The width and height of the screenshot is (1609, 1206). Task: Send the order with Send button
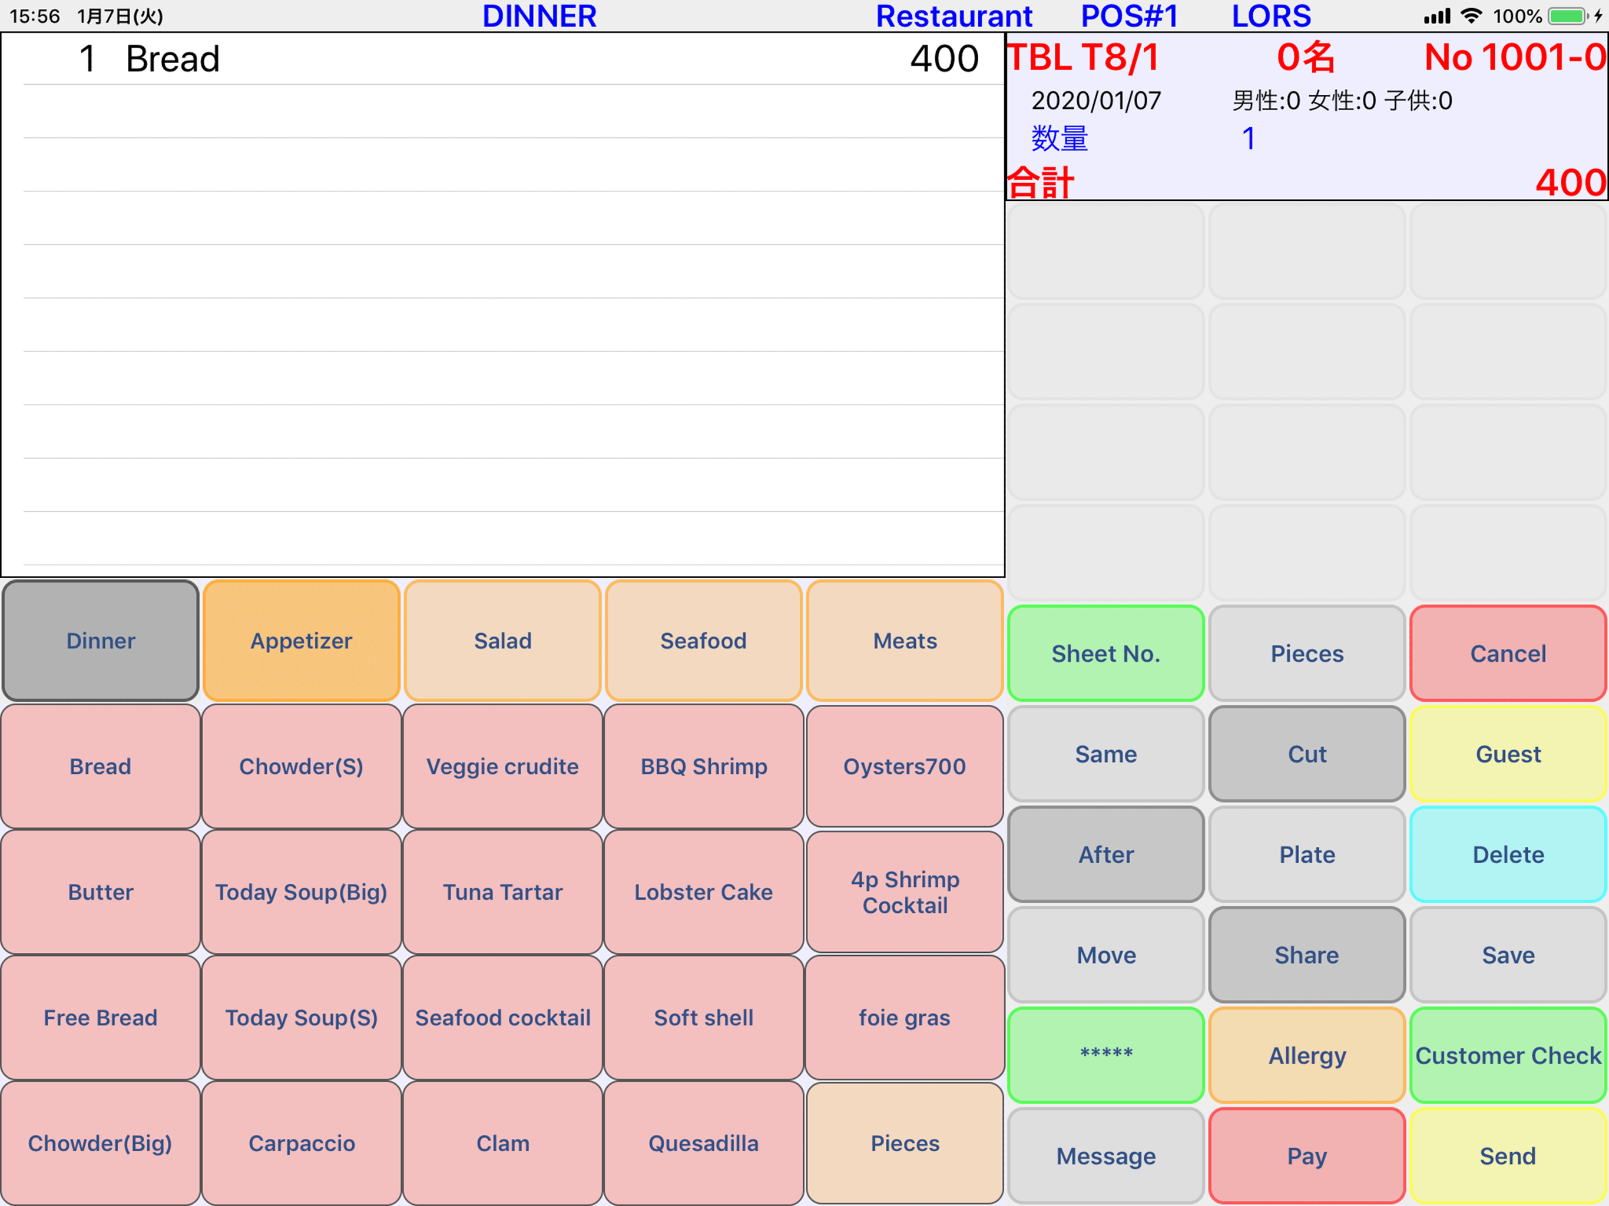[x=1508, y=1156]
